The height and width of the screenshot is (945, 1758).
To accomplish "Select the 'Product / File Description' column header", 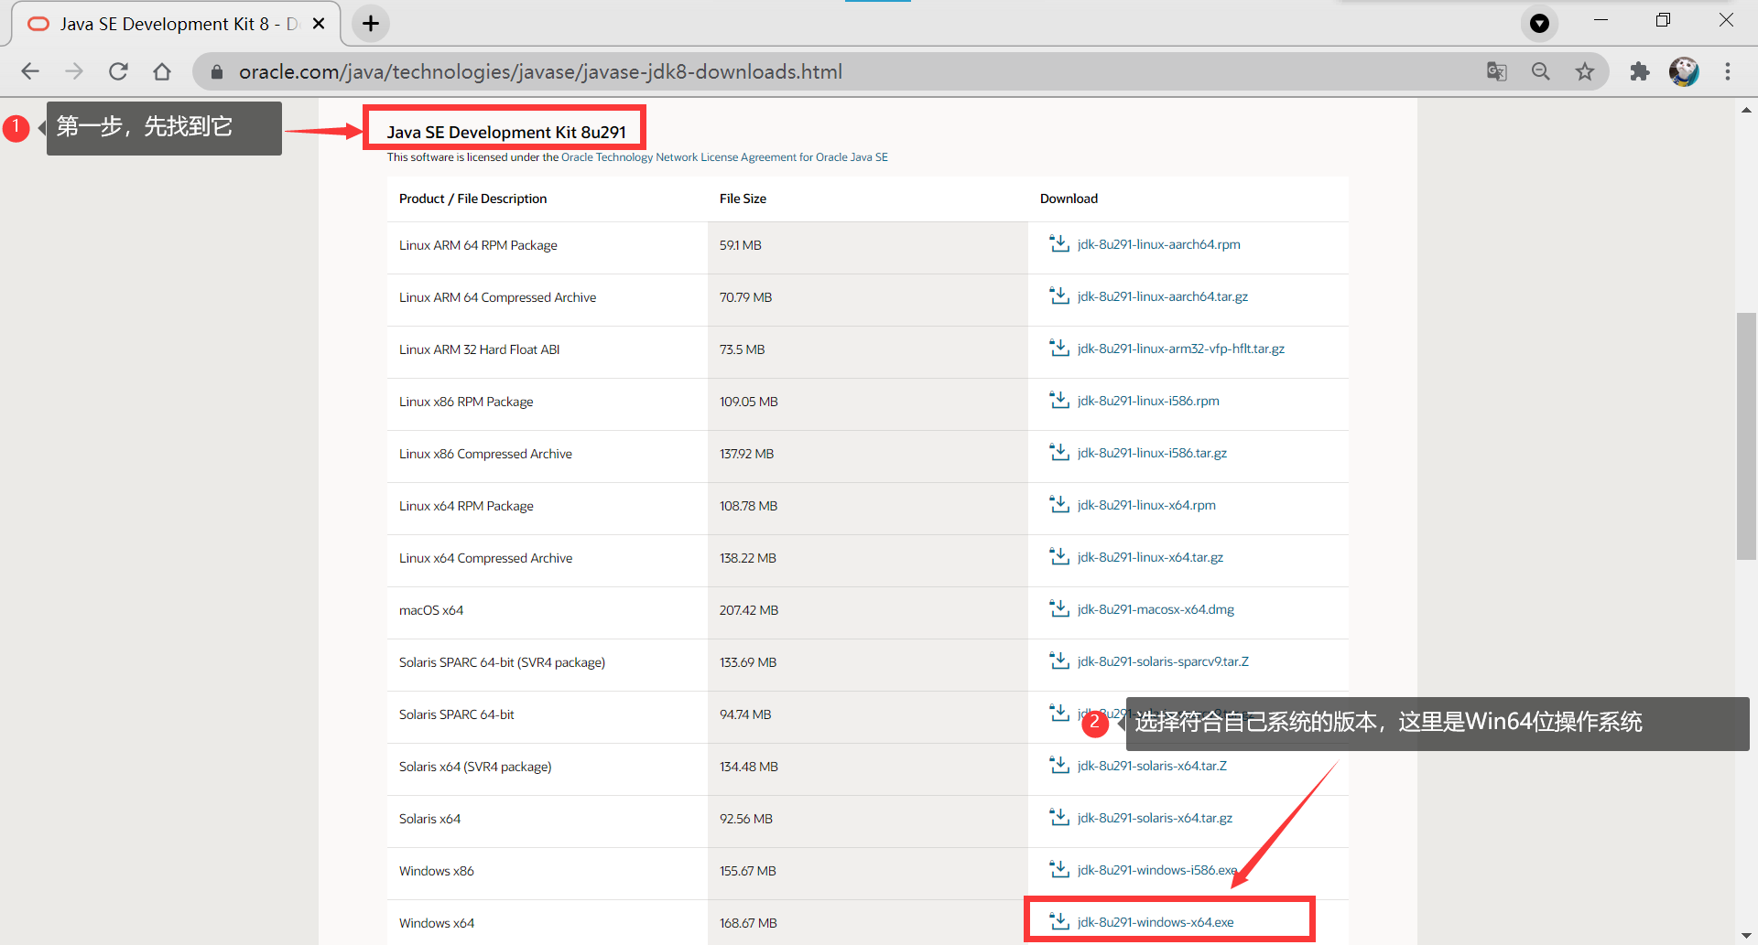I will (472, 199).
